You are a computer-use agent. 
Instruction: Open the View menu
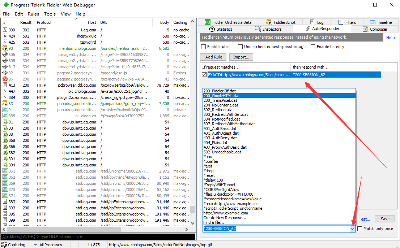(65, 14)
